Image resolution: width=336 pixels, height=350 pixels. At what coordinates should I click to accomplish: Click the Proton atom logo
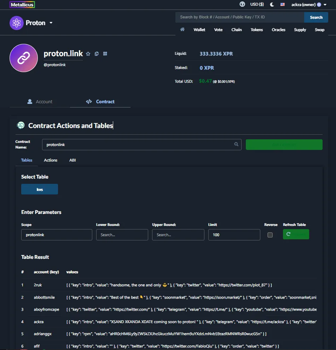(x=17, y=23)
